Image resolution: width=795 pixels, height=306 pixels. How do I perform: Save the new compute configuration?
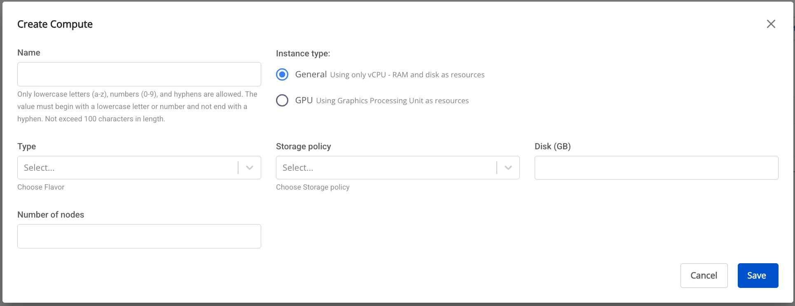[758, 276]
